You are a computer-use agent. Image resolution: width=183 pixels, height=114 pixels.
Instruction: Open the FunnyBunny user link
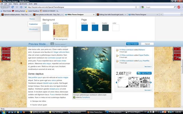coord(86,97)
